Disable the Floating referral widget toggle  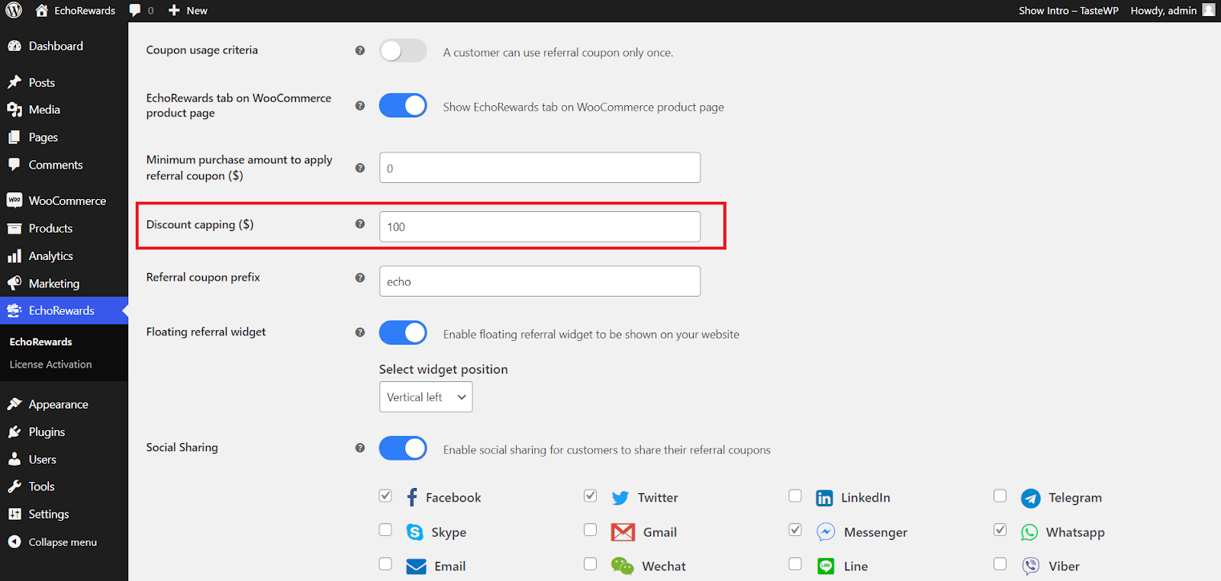coord(402,333)
